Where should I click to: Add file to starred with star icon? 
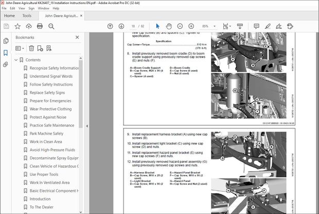[17, 26]
